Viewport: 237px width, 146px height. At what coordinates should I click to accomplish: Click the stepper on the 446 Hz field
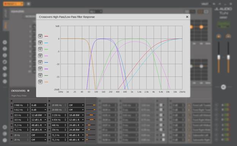click(65, 125)
